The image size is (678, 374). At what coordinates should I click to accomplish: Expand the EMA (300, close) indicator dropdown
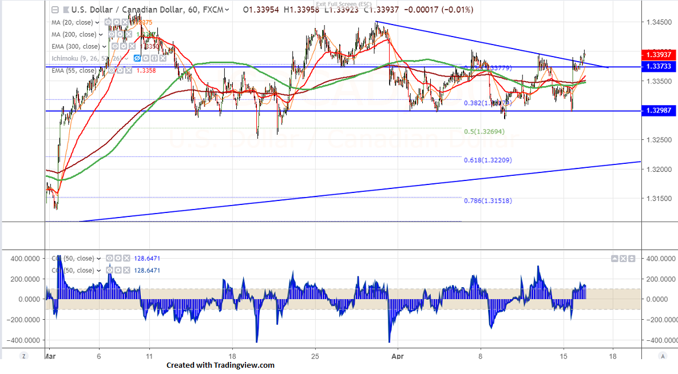tap(104, 47)
